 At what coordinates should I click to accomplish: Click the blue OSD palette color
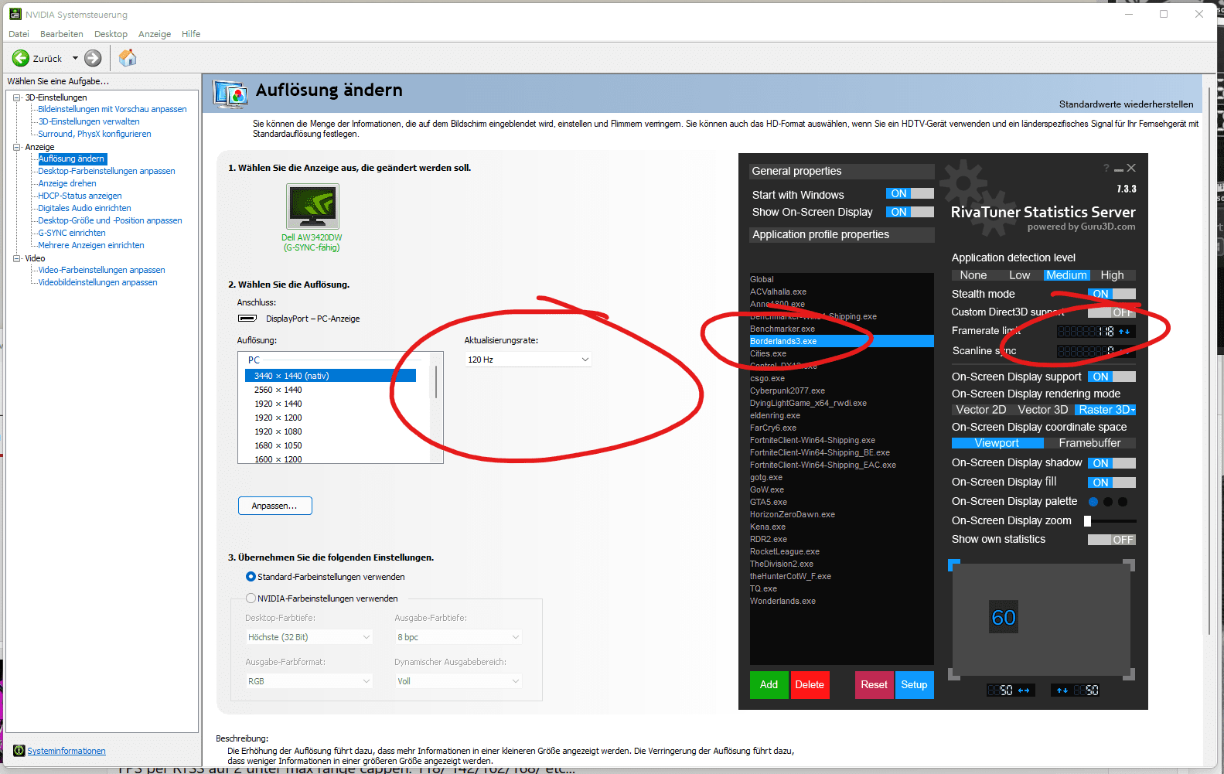(1093, 502)
